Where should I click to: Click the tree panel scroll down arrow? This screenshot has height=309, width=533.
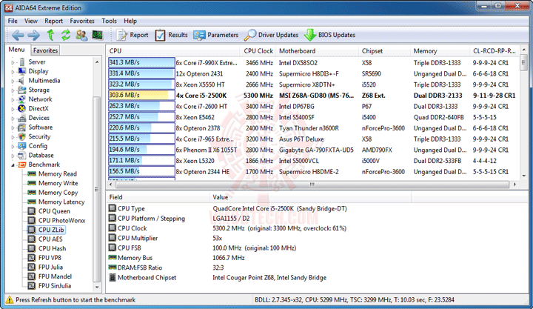pos(97,287)
